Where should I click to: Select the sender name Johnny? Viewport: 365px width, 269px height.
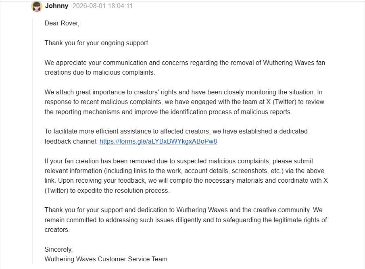coord(56,6)
